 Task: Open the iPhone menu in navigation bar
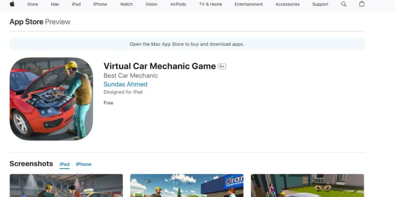coord(100,4)
